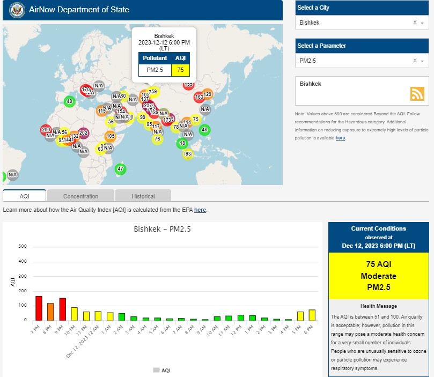Expand the Select a City dropdown arrow
This screenshot has height=377, width=434.
pyautogui.click(x=422, y=23)
